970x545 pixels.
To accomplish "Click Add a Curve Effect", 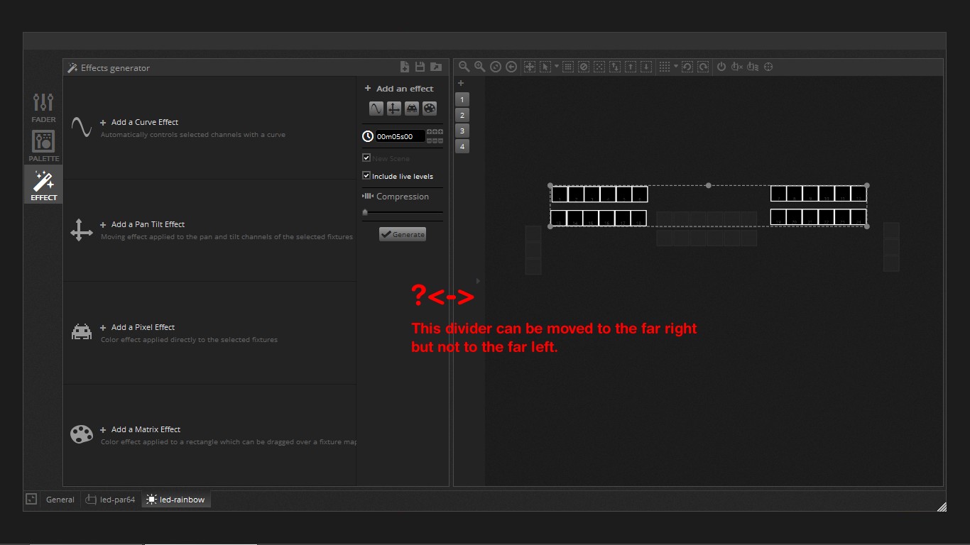I will tap(145, 122).
